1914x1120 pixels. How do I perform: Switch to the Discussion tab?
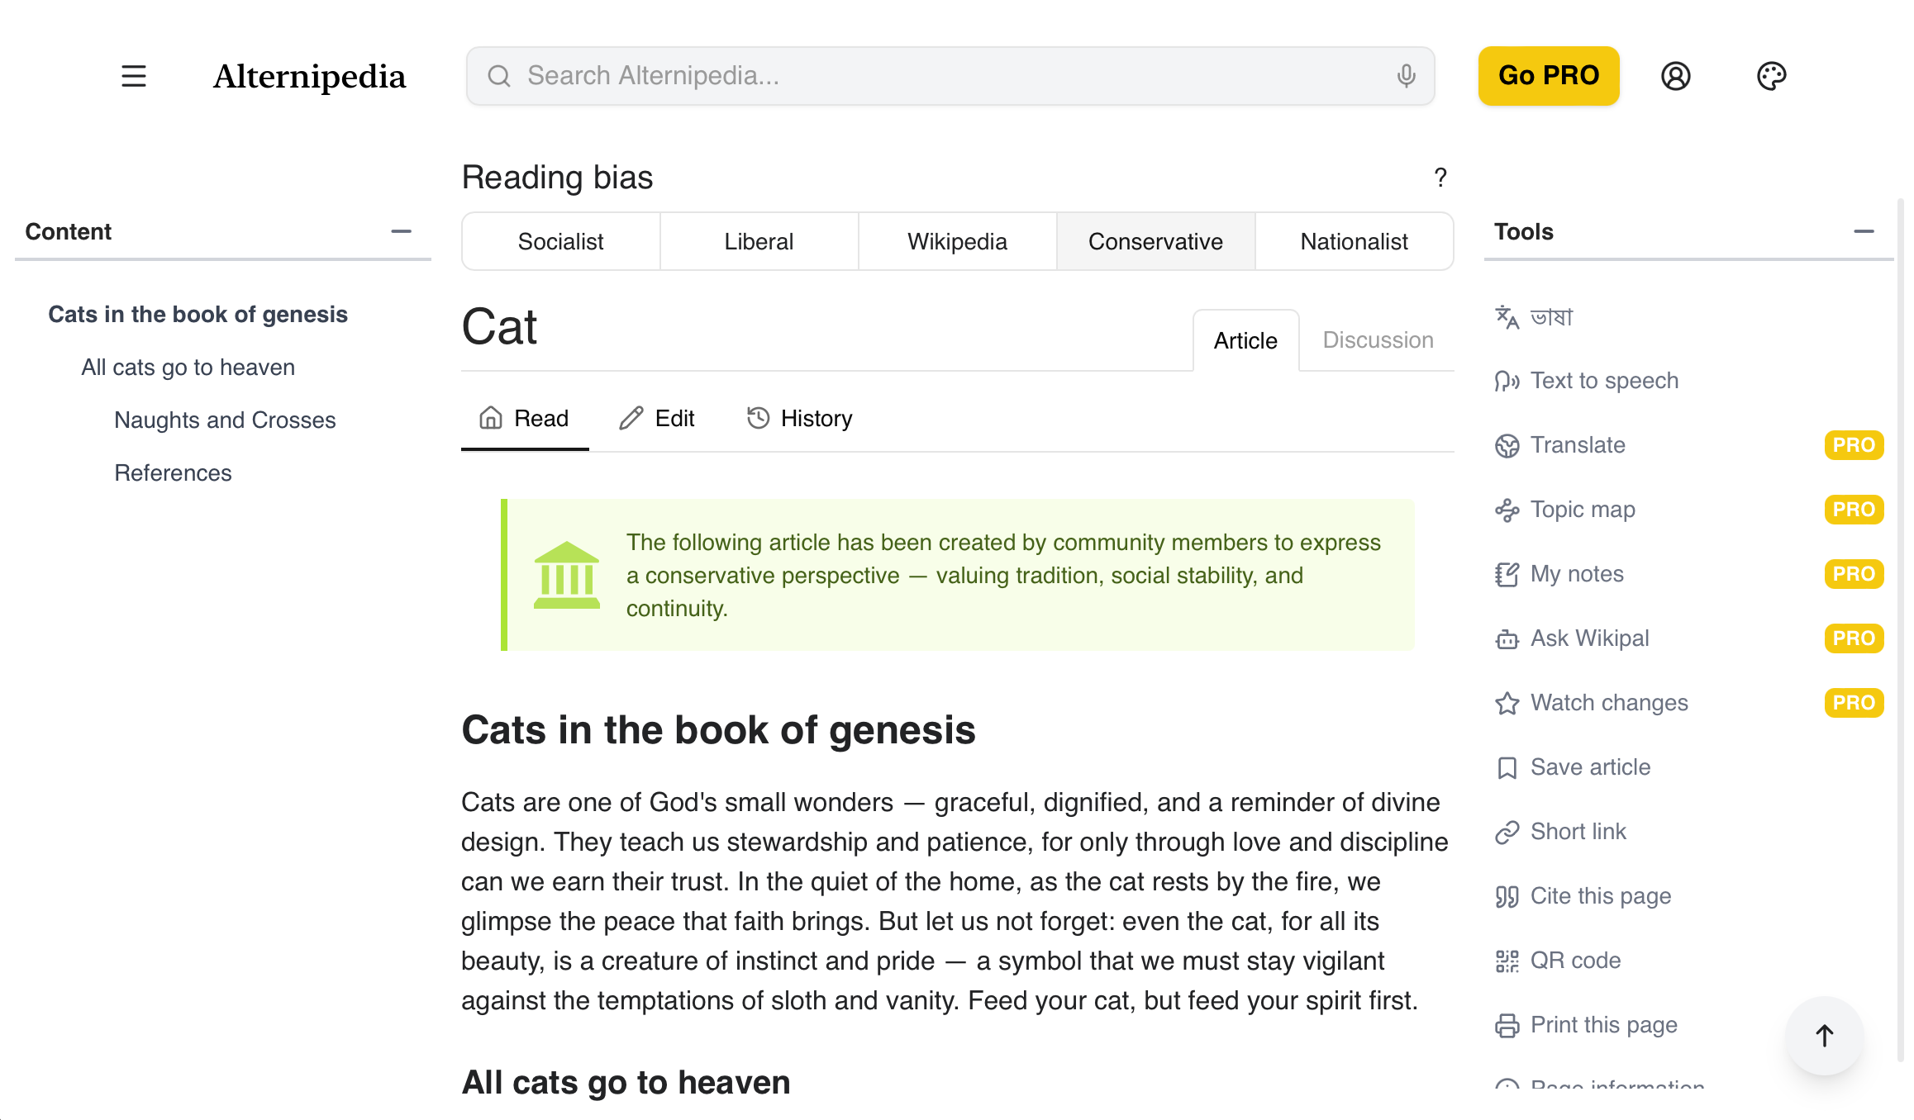pos(1378,340)
